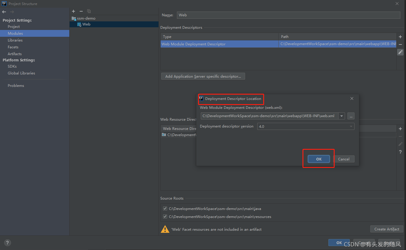Screen dimensions: 406x250
Task: Add a web resource directory
Action: [x=400, y=129]
